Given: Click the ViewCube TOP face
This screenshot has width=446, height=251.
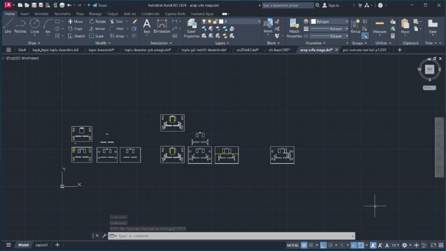Looking at the screenshot, I should 429,69.
